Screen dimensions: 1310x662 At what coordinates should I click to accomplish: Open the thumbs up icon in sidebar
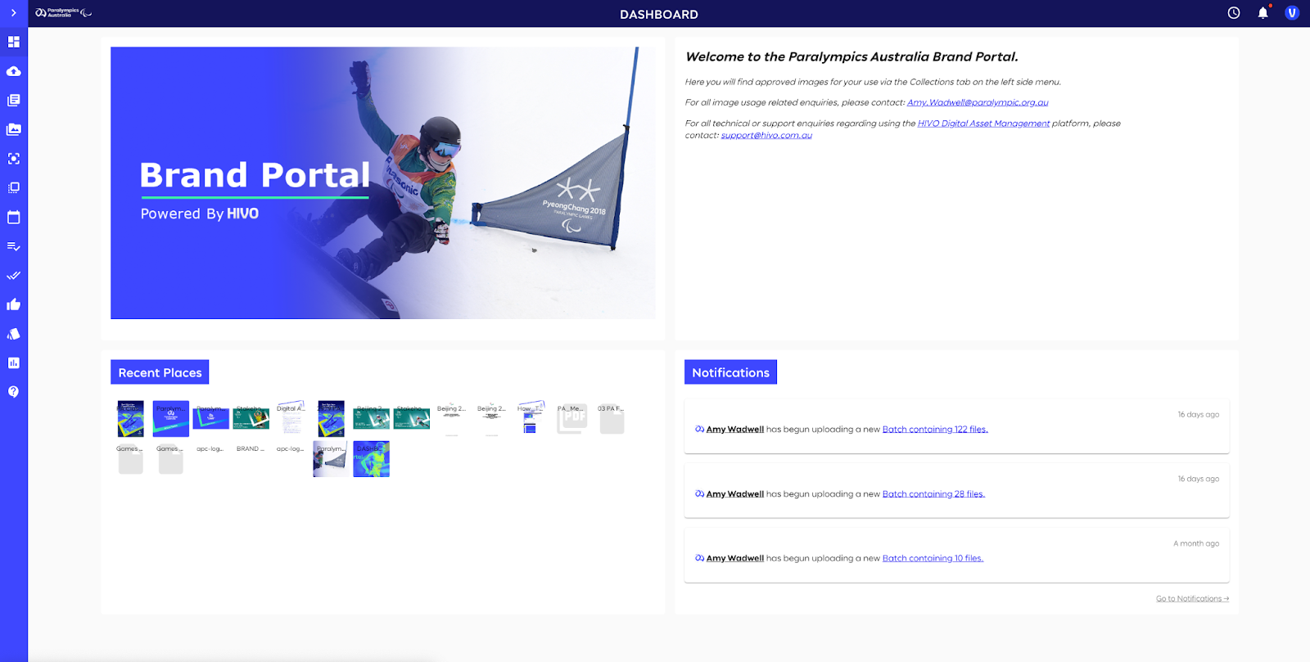coord(14,304)
